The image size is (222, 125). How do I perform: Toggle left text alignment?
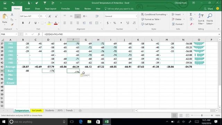(65, 23)
